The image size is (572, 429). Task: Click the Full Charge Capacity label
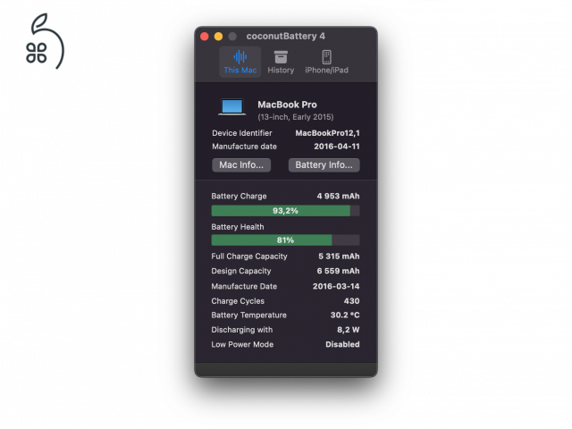(249, 257)
